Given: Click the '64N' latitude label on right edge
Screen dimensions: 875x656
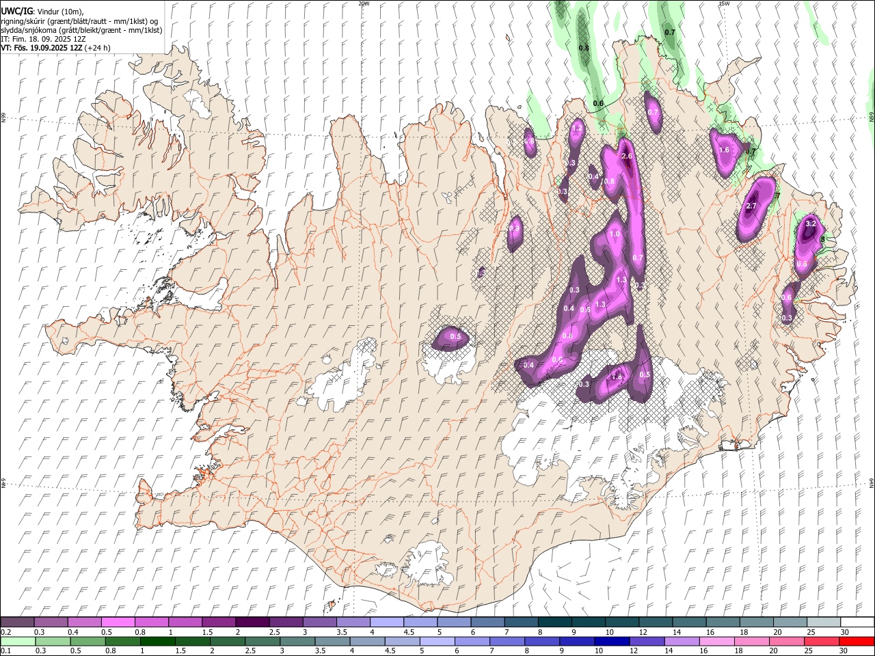Looking at the screenshot, I should point(871,483).
